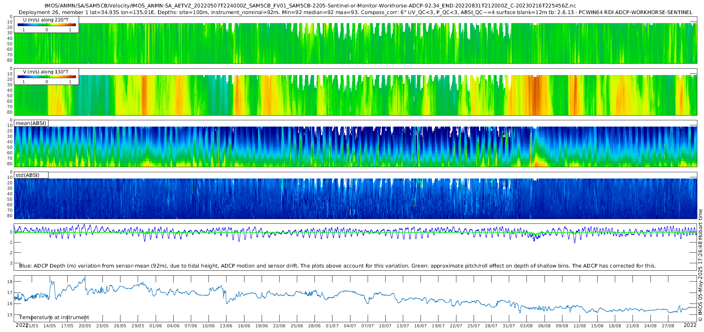Click the U velocity colorbar legend
The width and height of the screenshot is (704, 332).
[47, 25]
